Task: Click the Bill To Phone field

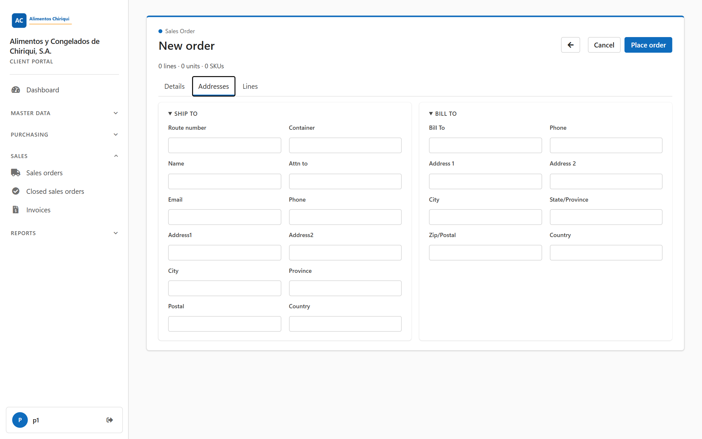Action: (606, 145)
